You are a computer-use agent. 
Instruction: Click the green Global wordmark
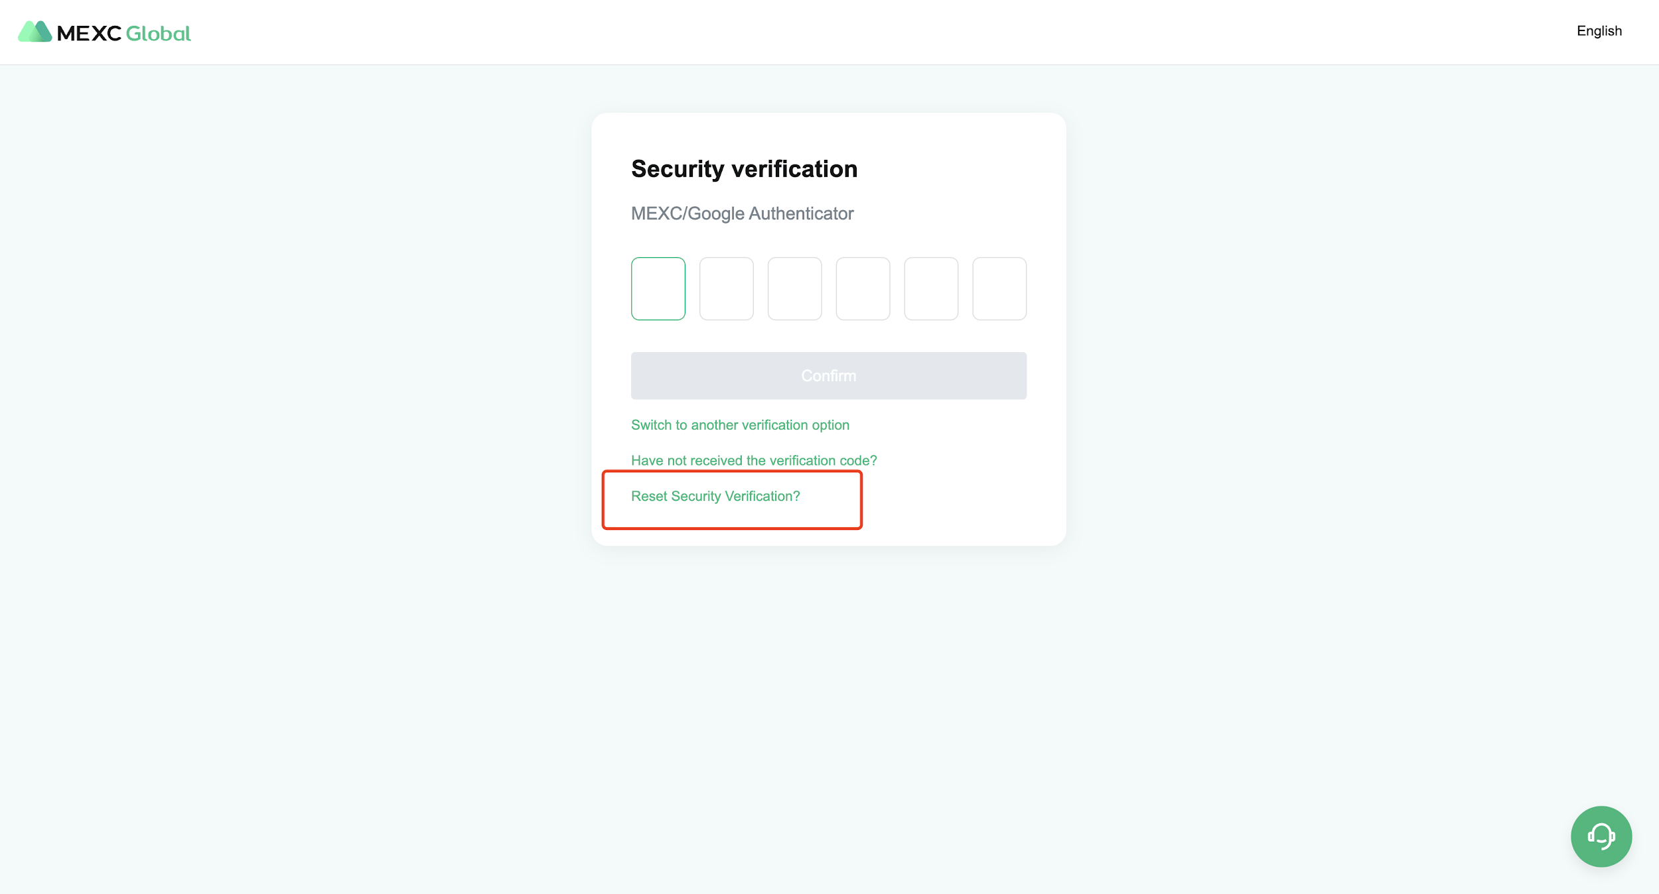coord(158,33)
